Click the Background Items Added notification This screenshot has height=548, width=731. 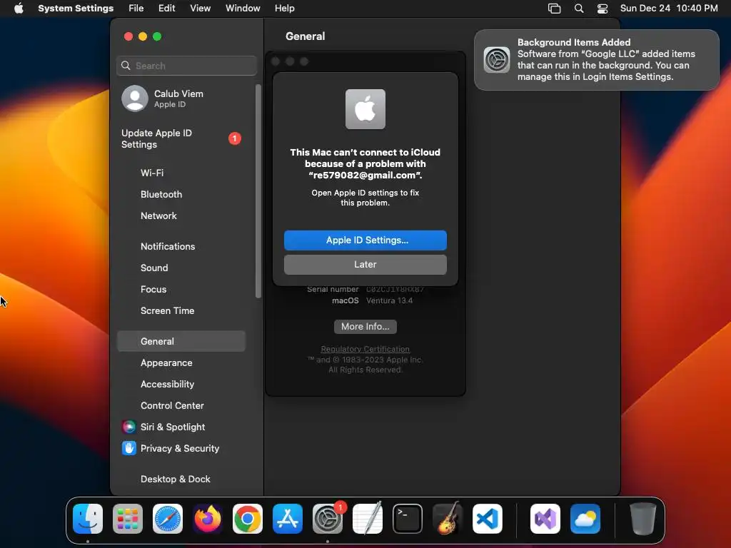(x=596, y=60)
